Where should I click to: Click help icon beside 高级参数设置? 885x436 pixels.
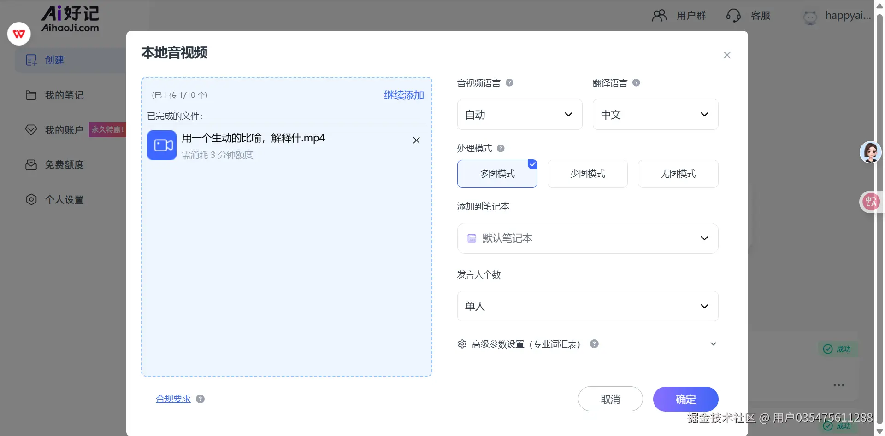coord(595,344)
